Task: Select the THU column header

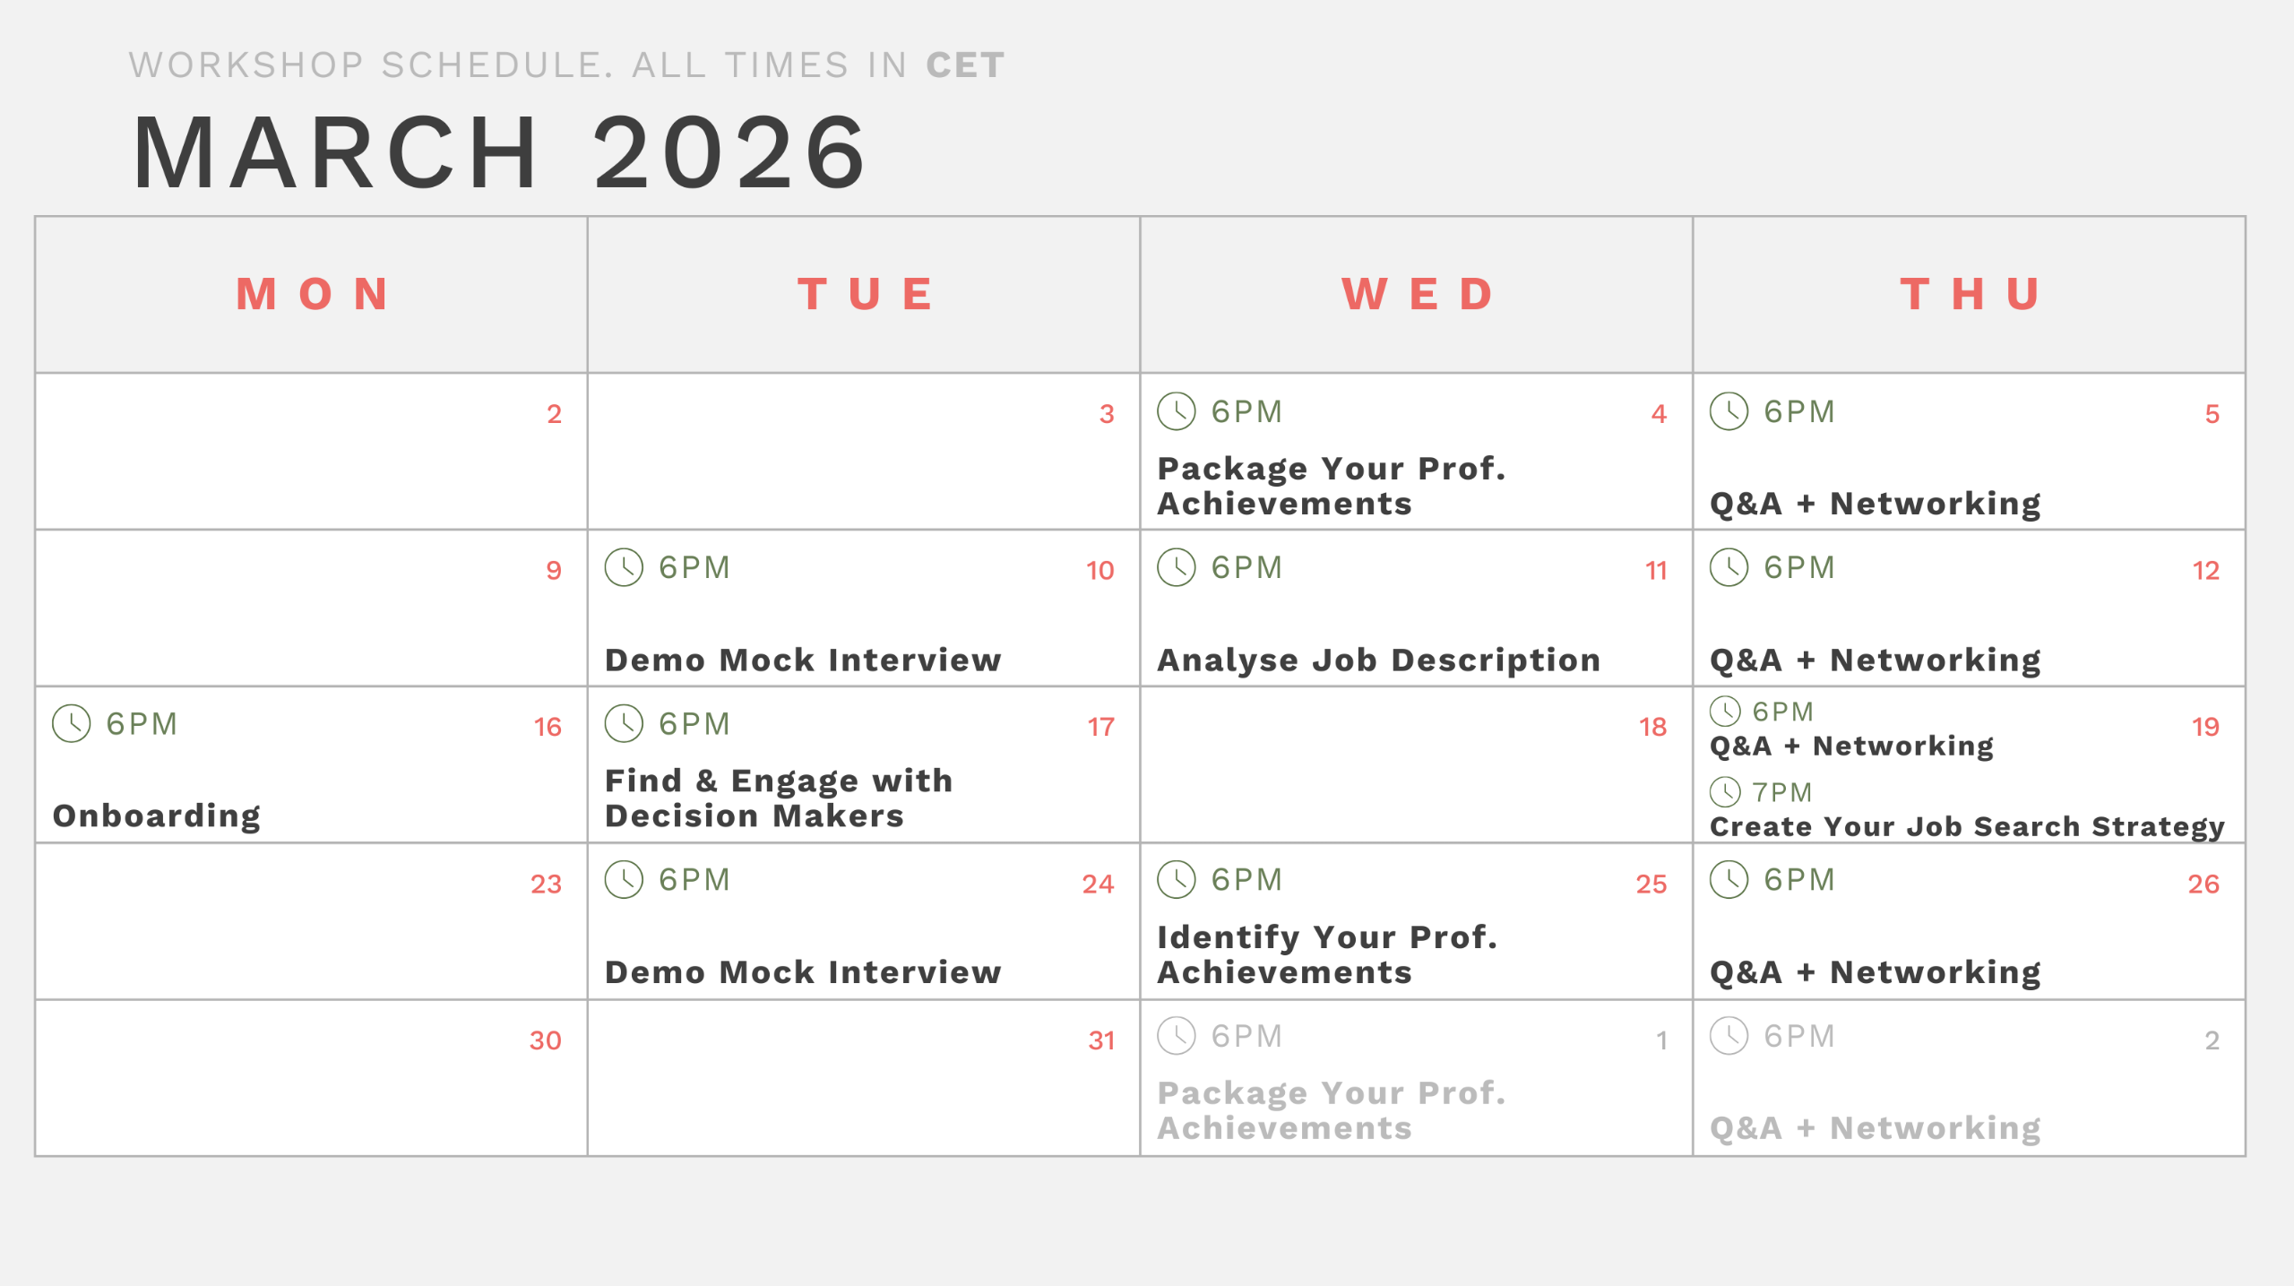Action: [x=1970, y=294]
